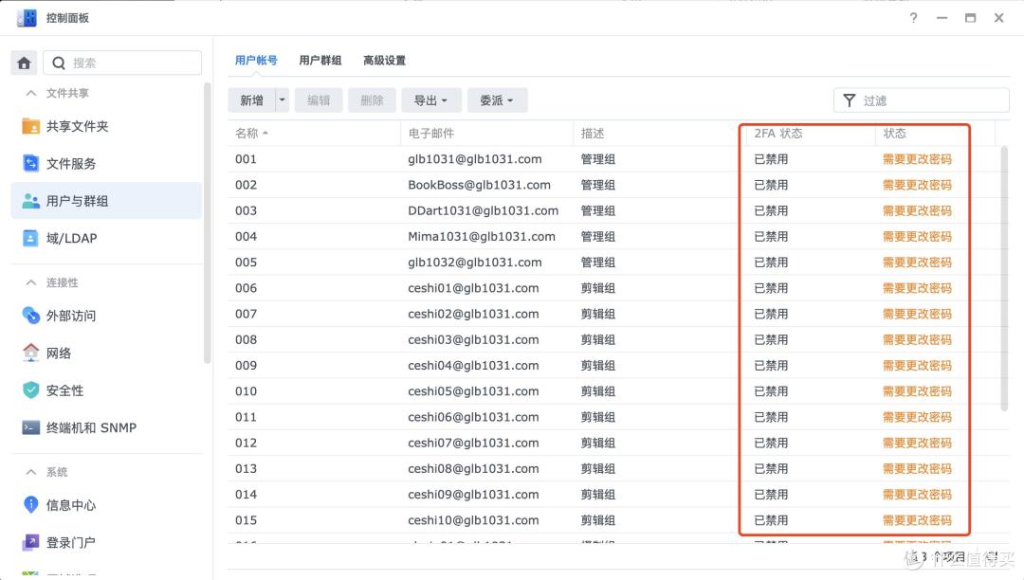Open 网络 network icon
This screenshot has width=1024, height=580.
pyautogui.click(x=30, y=353)
